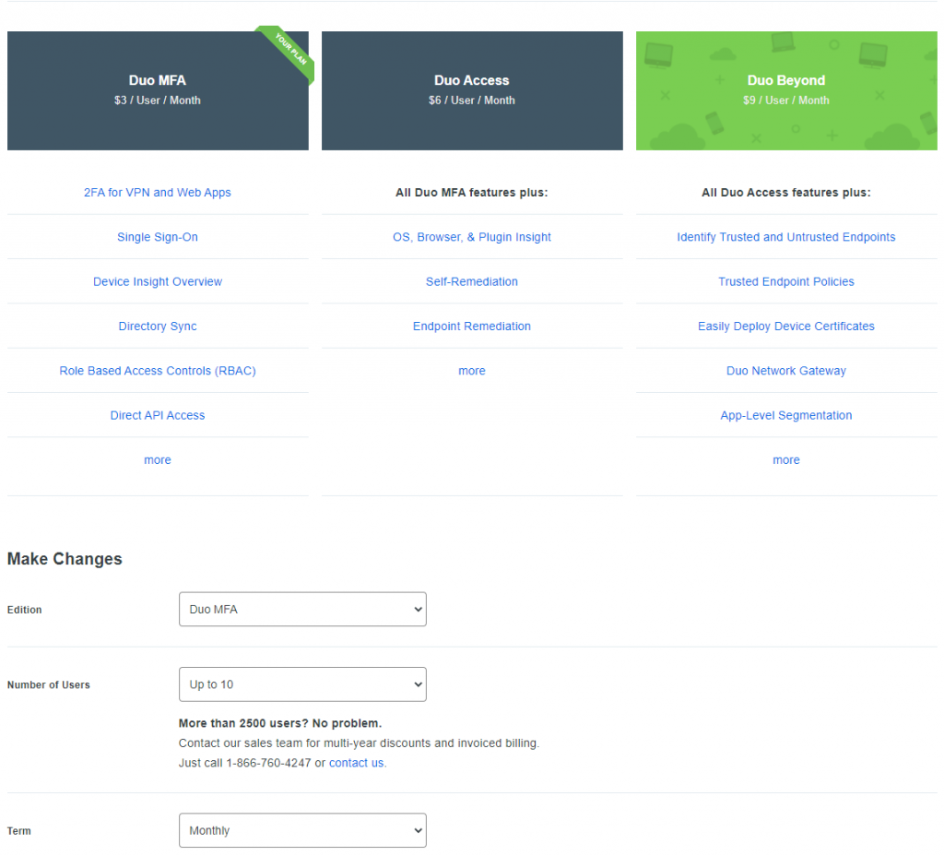
Task: Open OS, Browser, & Plugin Insight link
Action: [472, 237]
